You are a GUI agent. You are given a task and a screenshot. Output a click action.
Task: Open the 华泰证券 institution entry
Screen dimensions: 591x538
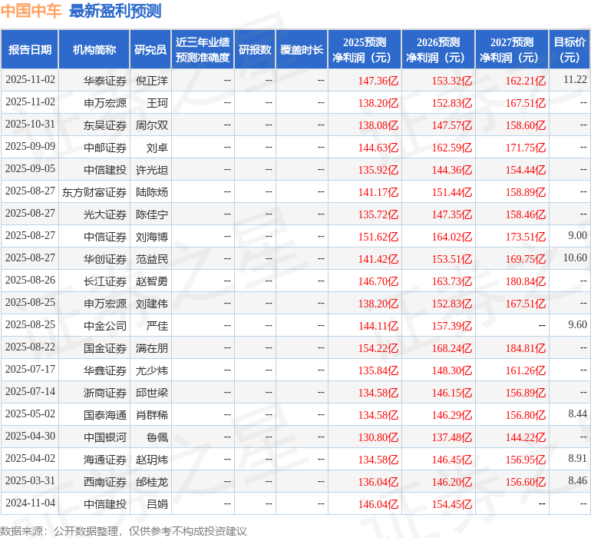pos(105,80)
